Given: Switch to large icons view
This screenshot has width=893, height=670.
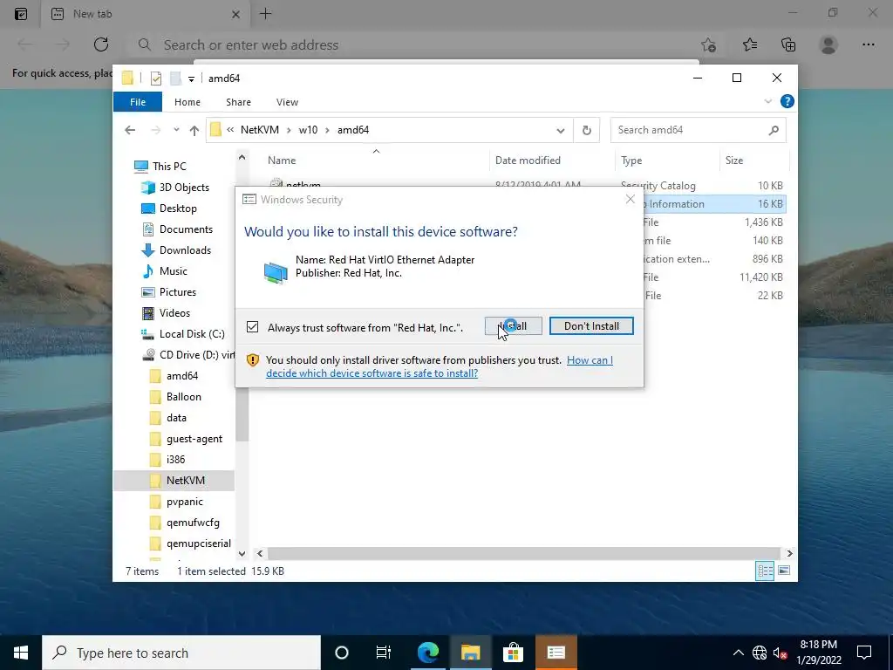Looking at the screenshot, I should pyautogui.click(x=784, y=571).
